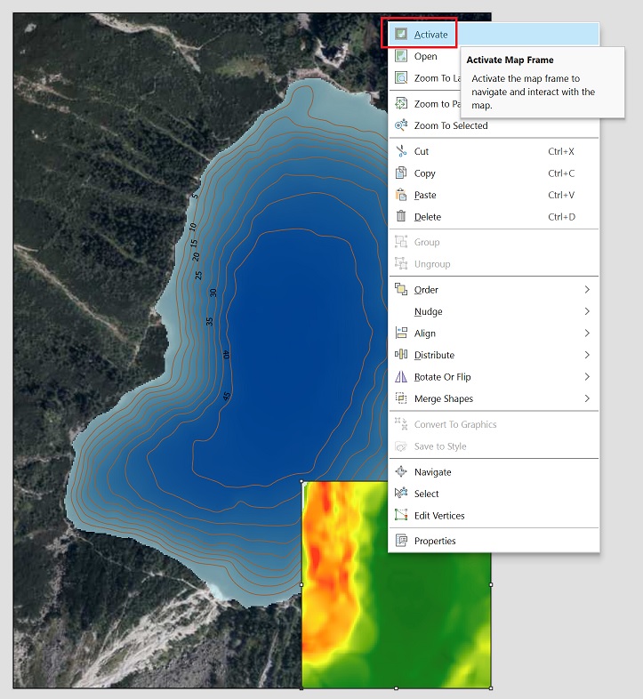
Task: Select the Open menu entry
Action: coord(426,57)
